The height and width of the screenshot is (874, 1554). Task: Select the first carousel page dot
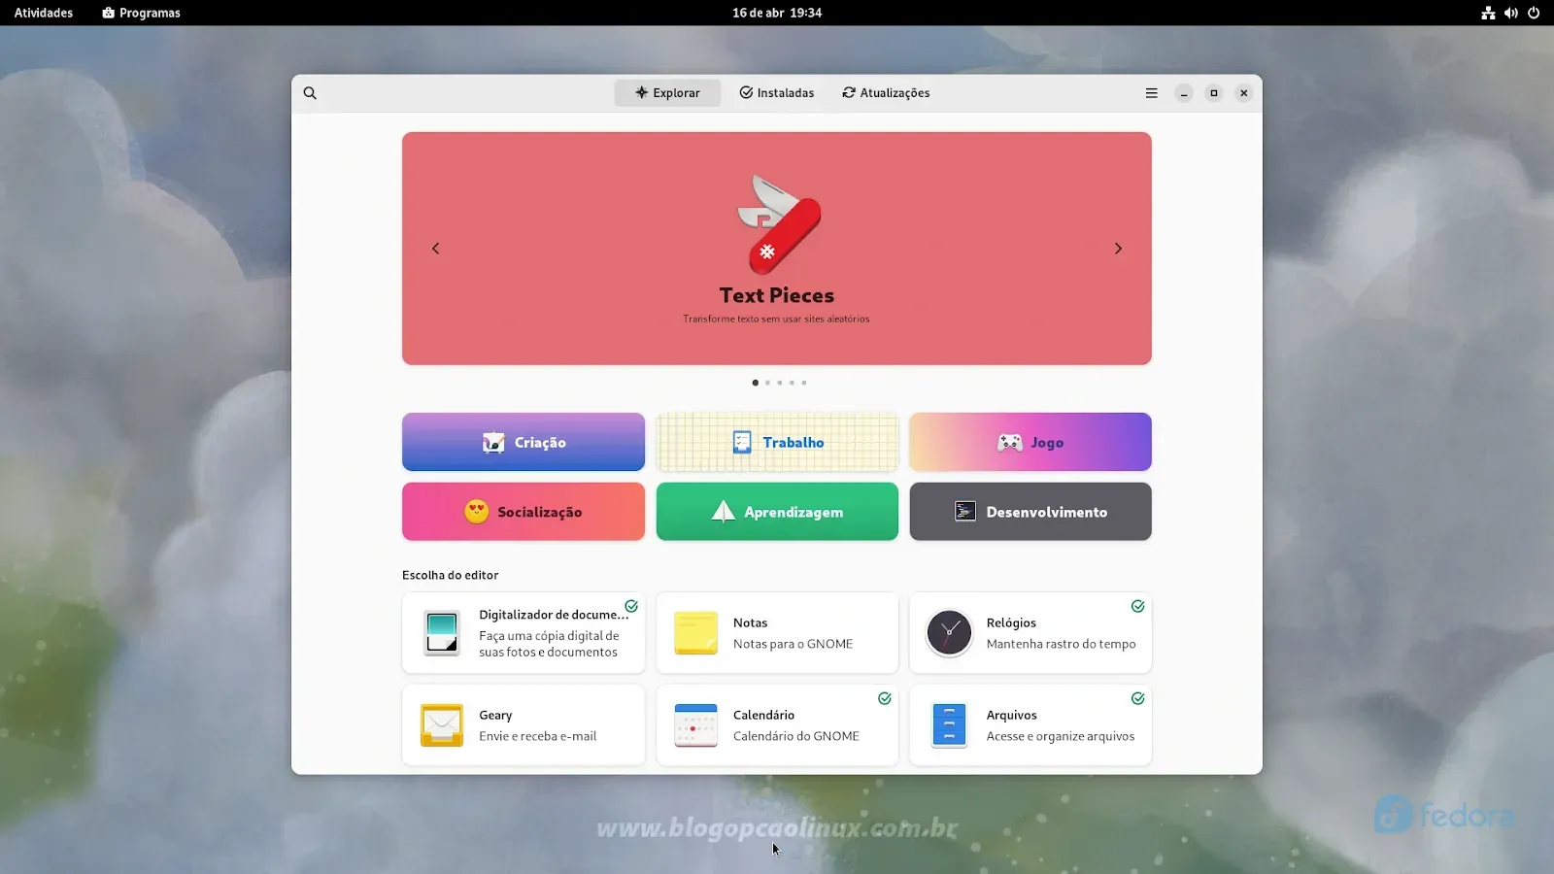756,383
